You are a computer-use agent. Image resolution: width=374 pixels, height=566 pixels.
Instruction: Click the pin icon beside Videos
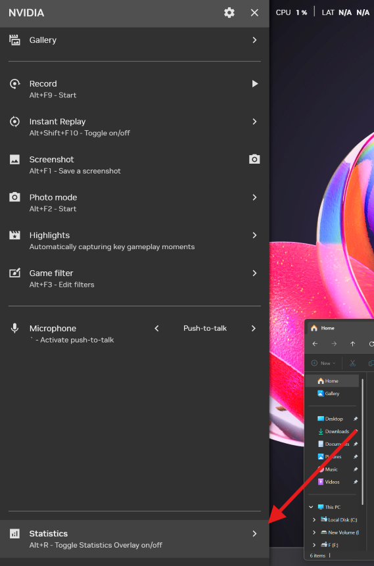(356, 482)
